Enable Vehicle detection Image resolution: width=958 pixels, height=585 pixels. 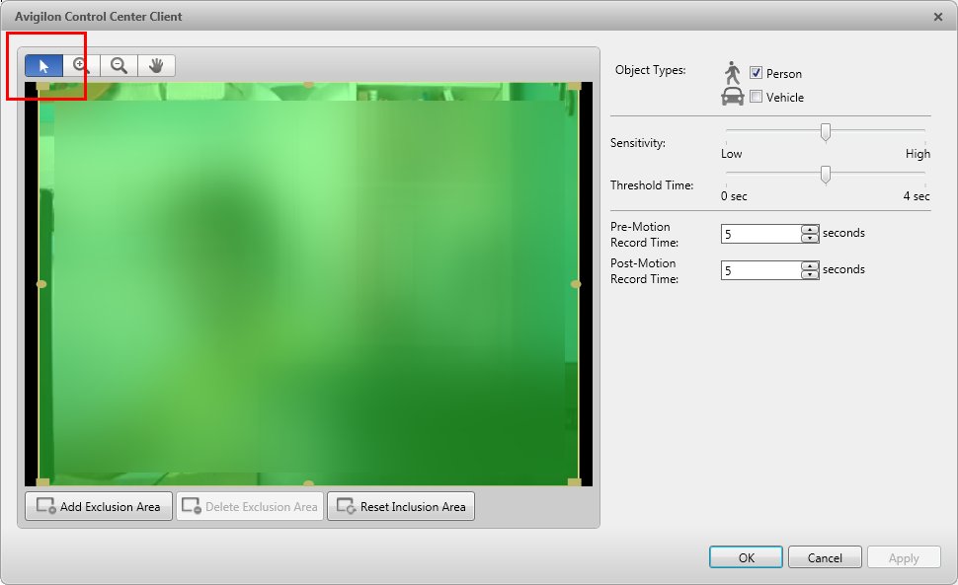(x=757, y=97)
